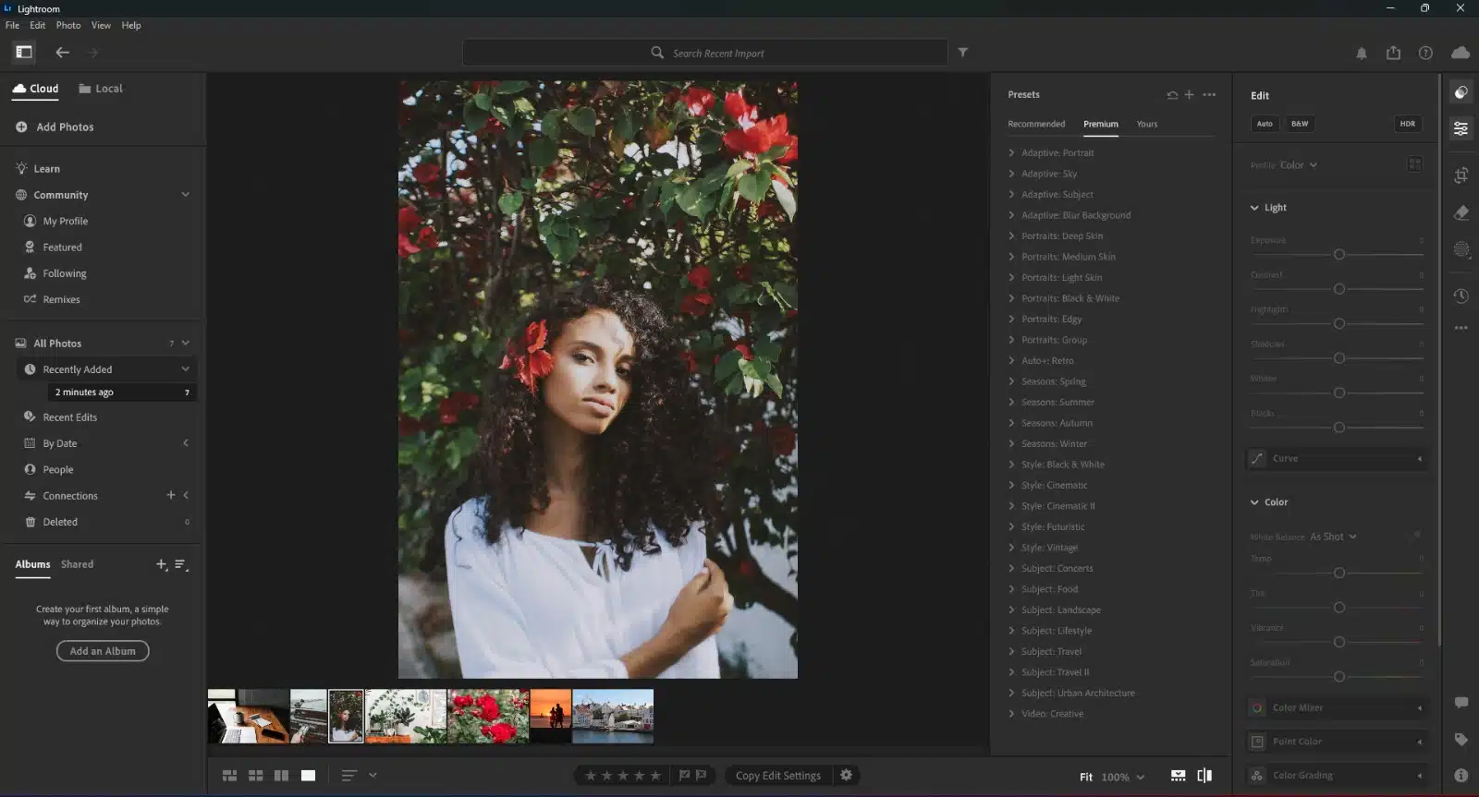
Task: Flag photo as picked
Action: pyautogui.click(x=684, y=776)
